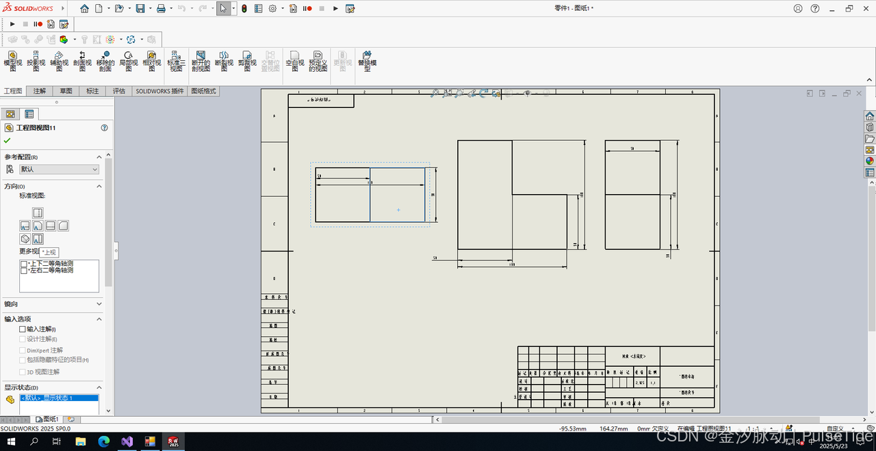This screenshot has width=876, height=451.
Task: Create a new document with New icon
Action: coord(99,9)
